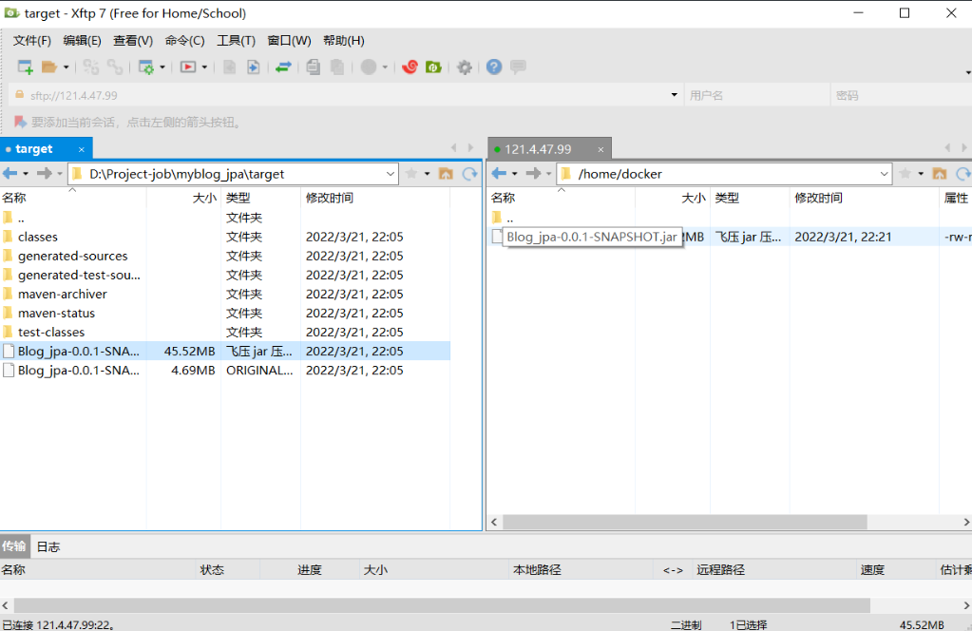Open Options with the gear icon
This screenshot has height=631, width=972.
465,67
